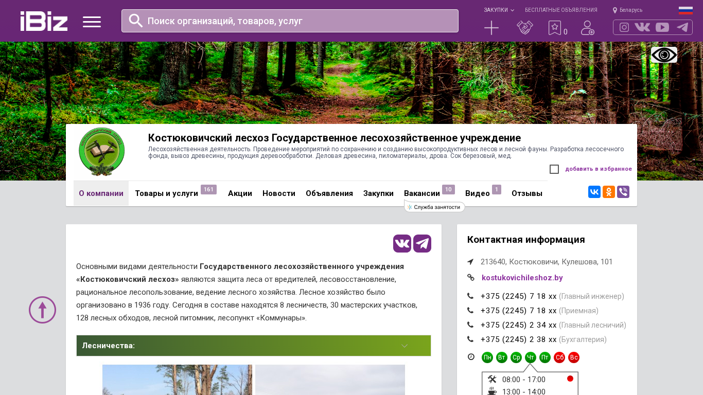Open favorites bookmark star icon

point(555,28)
